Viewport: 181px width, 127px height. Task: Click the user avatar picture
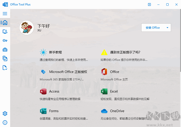pyautogui.click(x=27, y=28)
